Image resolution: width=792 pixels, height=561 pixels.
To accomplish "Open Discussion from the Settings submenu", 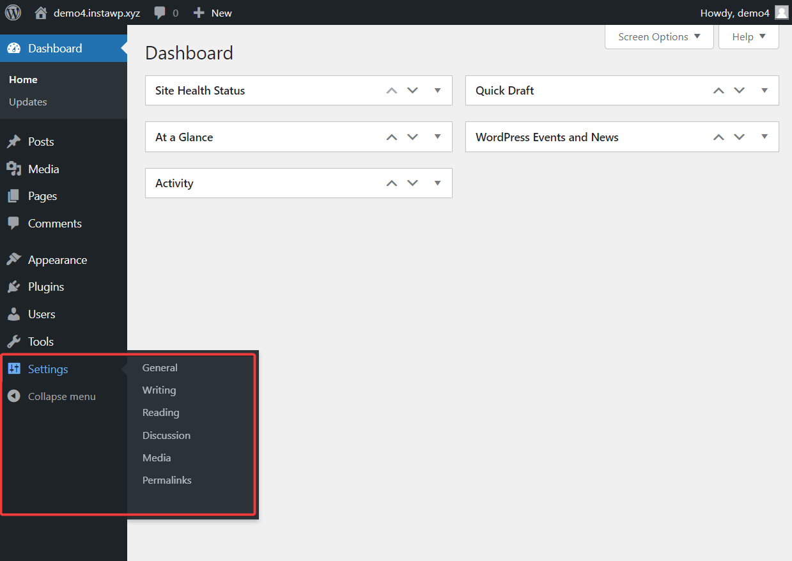I will click(166, 435).
